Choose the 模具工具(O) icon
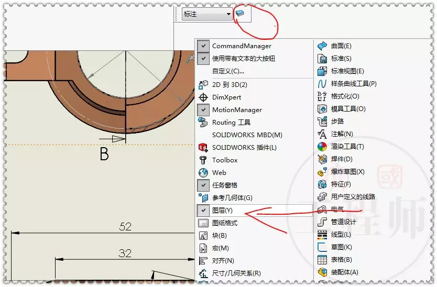 [x=322, y=108]
